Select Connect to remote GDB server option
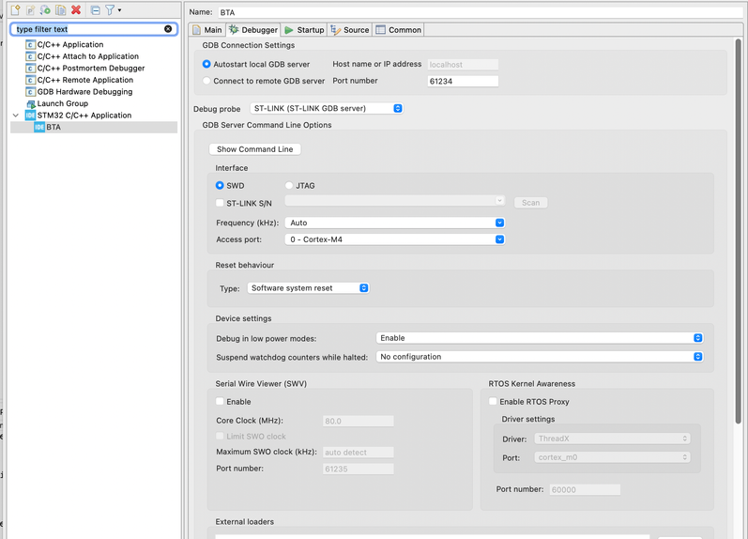This screenshot has width=748, height=539. point(206,81)
